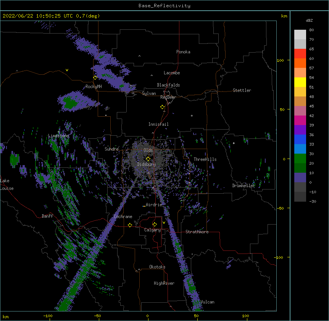Click the Innisfail label
Screen dimensions: 329x321
[x=158, y=124]
